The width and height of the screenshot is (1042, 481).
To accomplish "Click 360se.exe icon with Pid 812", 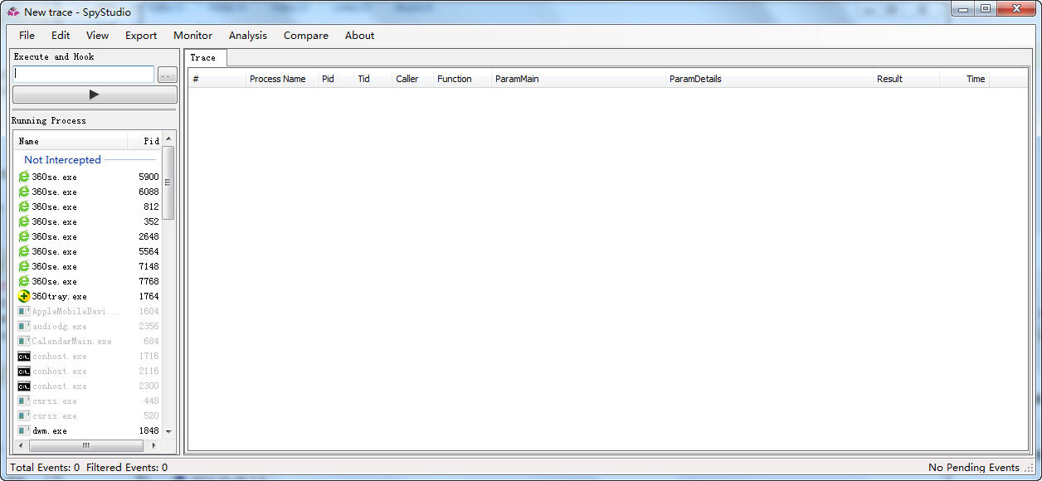I will tap(24, 206).
